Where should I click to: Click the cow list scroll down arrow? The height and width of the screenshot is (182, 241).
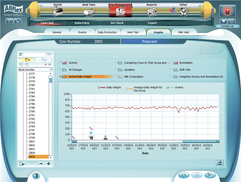tap(51, 157)
